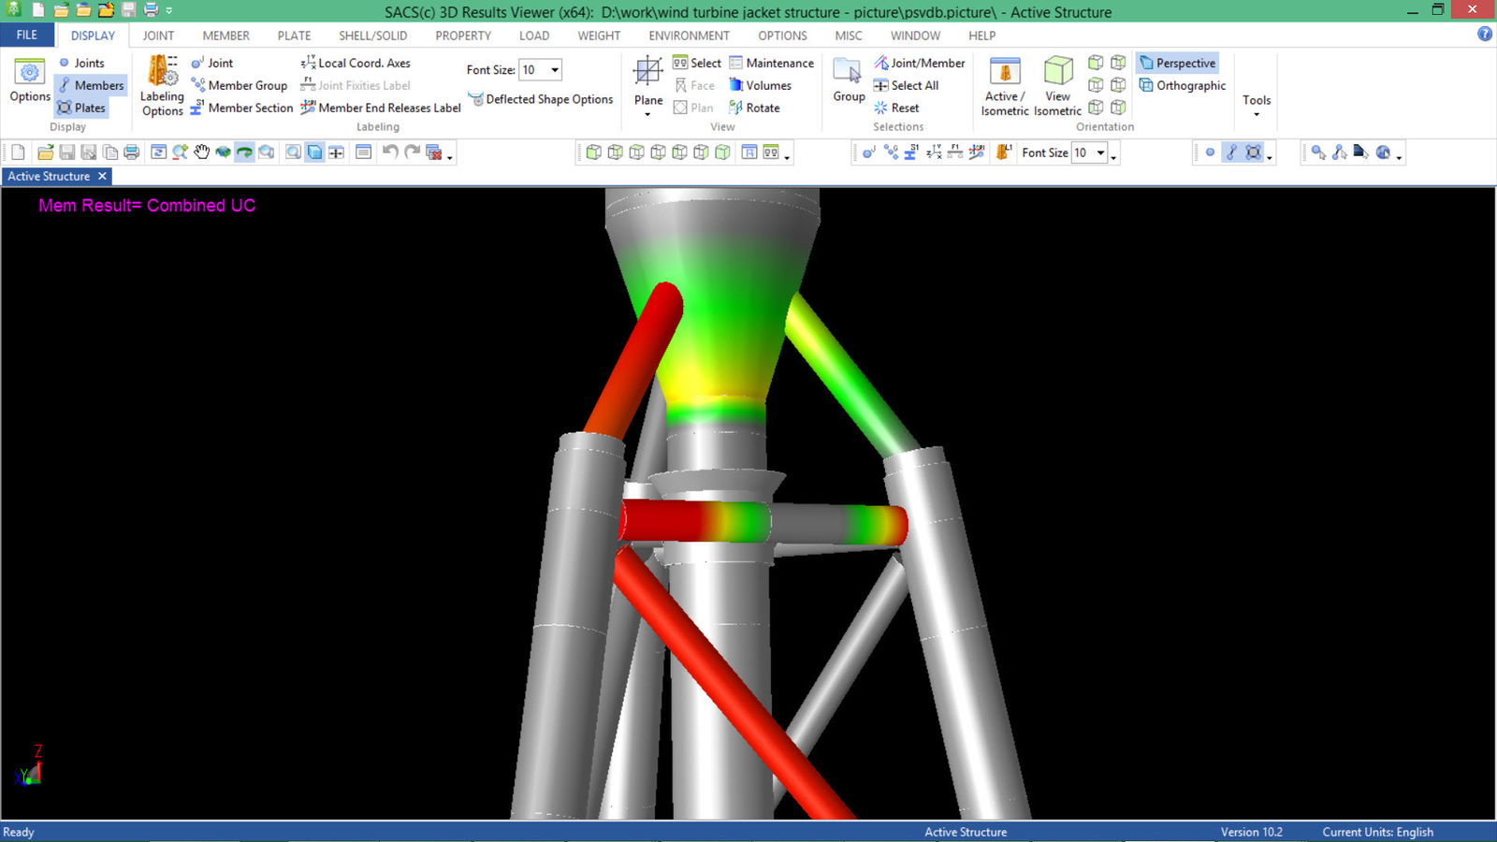Click the Reset selections button

900,107
